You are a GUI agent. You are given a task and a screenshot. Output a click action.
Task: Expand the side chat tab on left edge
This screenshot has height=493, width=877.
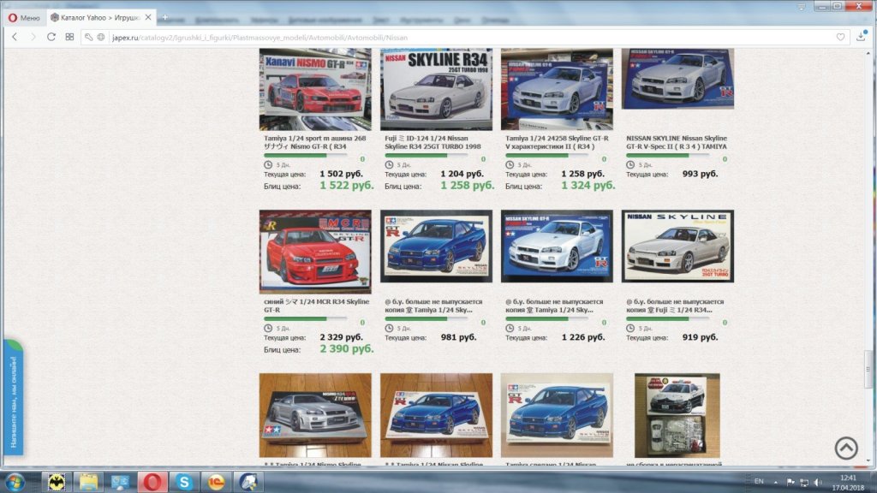[x=12, y=398]
